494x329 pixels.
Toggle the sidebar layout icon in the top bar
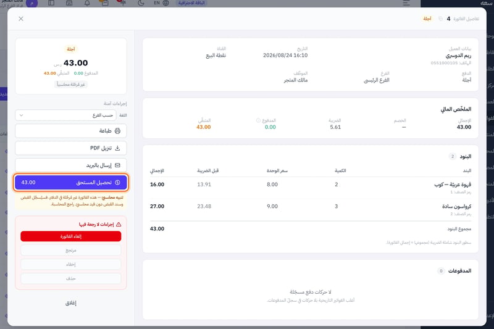[51, 3]
